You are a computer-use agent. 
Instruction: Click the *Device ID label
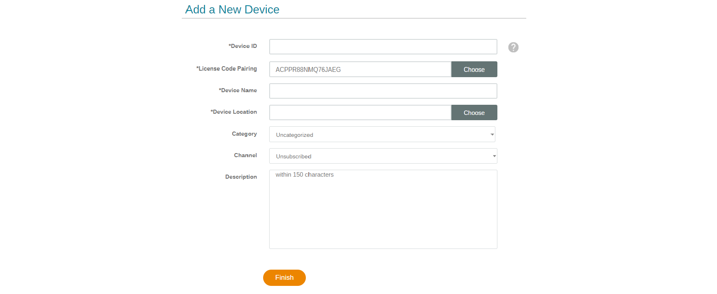coord(242,46)
